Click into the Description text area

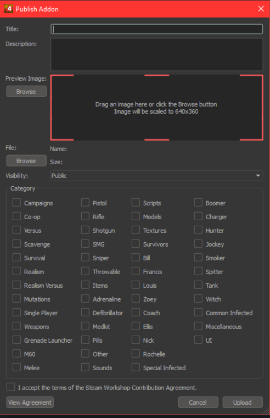click(x=156, y=54)
